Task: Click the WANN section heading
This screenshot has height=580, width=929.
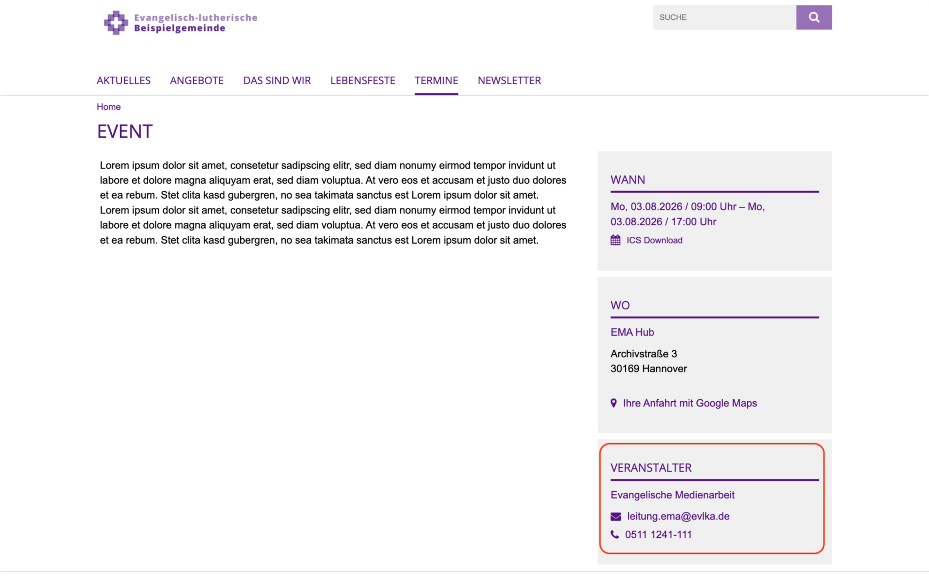Action: (628, 180)
